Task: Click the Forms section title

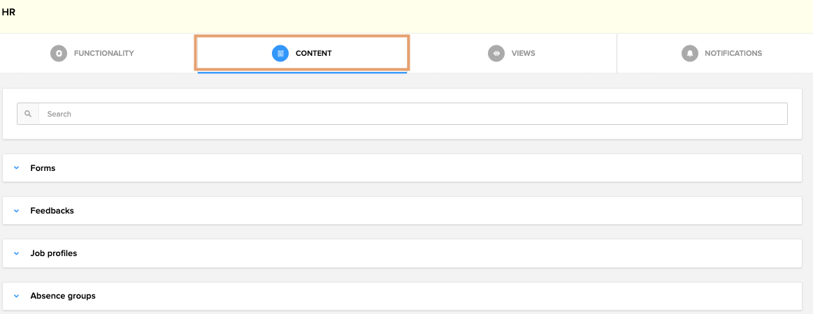Action: [x=43, y=168]
